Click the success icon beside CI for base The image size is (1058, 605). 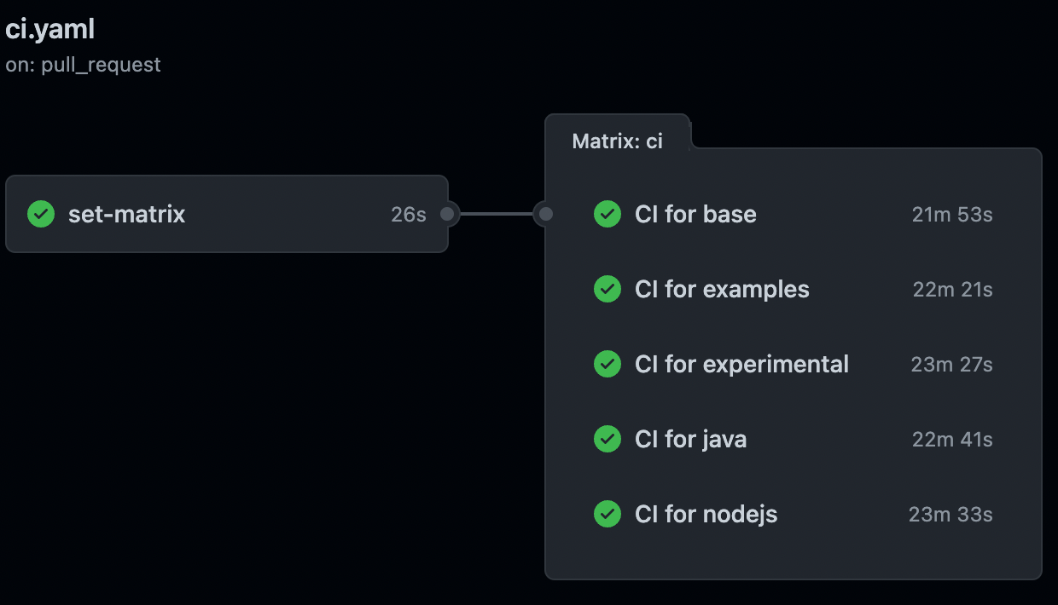(x=607, y=214)
